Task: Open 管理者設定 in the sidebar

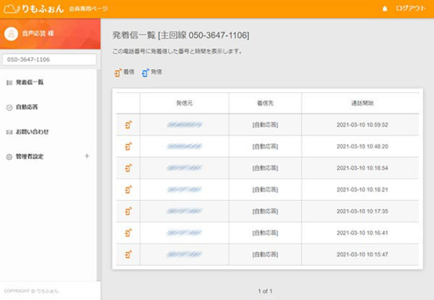Action: pos(29,157)
